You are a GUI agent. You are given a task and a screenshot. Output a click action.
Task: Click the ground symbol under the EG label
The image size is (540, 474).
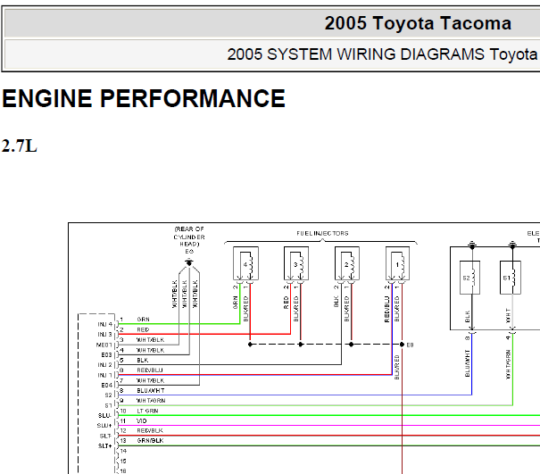click(188, 262)
